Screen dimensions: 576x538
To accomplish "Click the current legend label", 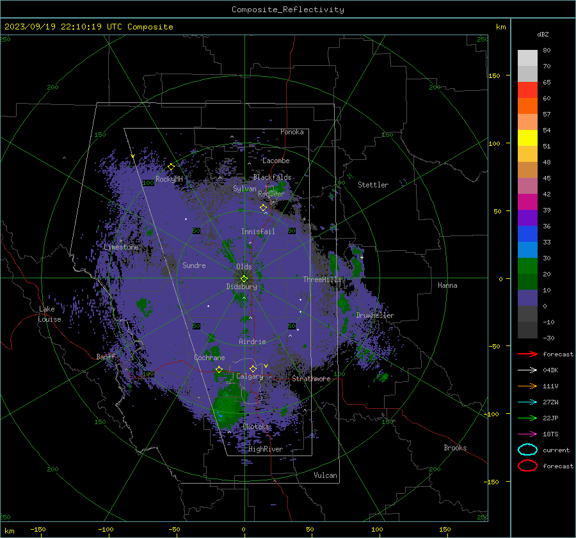I will (x=556, y=450).
